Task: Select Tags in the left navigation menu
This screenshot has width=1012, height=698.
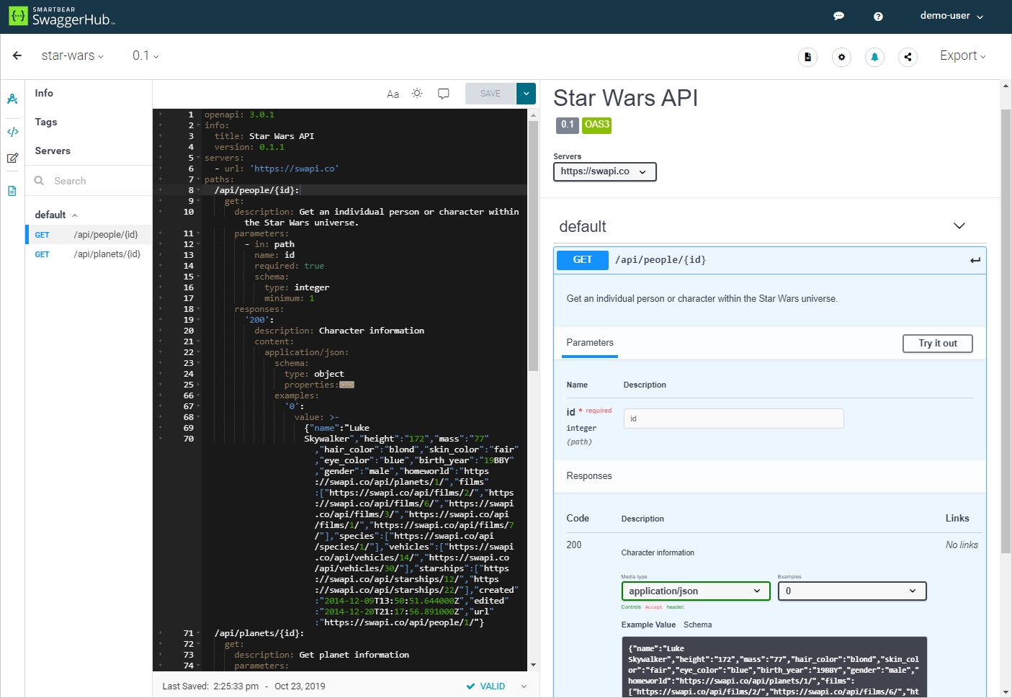Action: 45,122
